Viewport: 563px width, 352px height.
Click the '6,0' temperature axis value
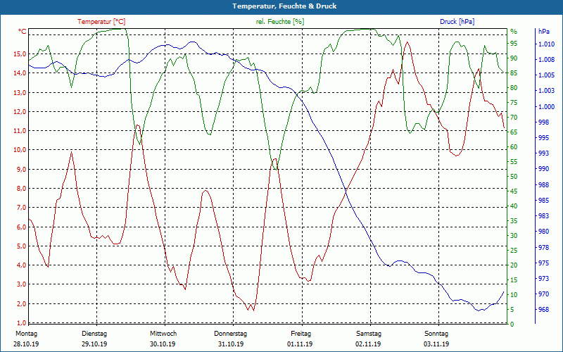21,227
